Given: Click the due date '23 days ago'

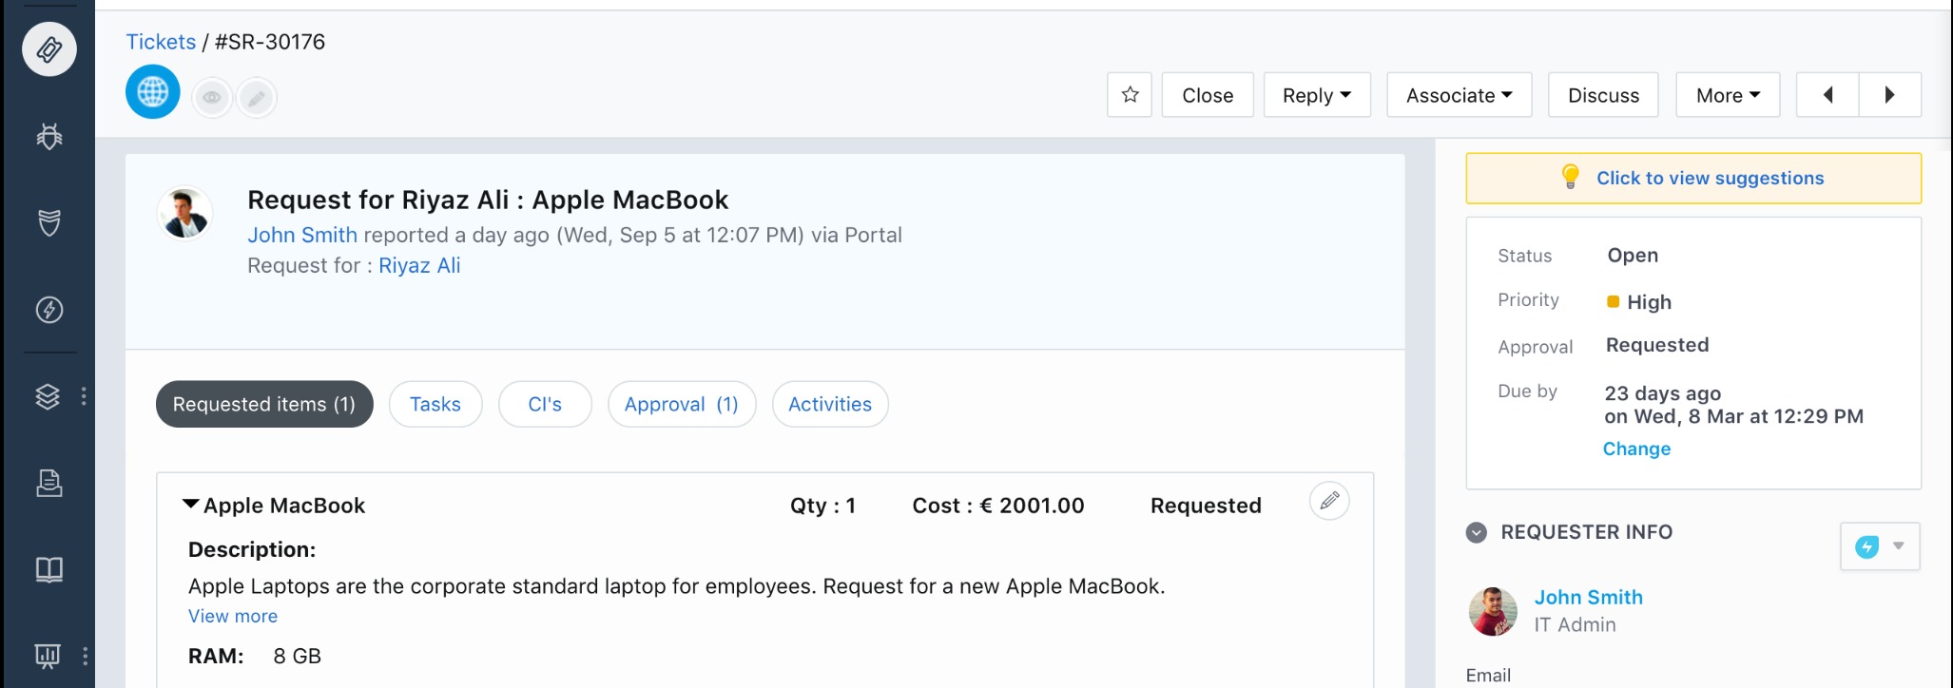Looking at the screenshot, I should click(1662, 392).
